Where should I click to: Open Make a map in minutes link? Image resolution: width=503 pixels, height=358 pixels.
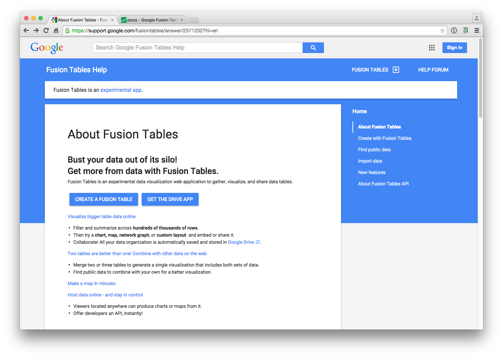click(x=91, y=283)
